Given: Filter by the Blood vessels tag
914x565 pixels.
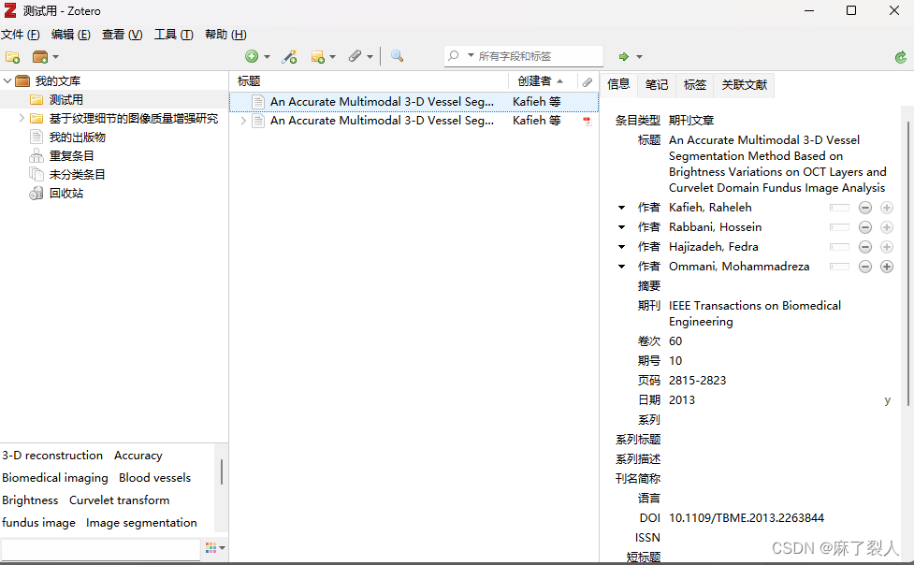Looking at the screenshot, I should [155, 478].
